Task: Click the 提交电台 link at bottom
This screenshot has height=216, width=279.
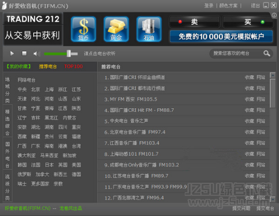Action: 265,208
